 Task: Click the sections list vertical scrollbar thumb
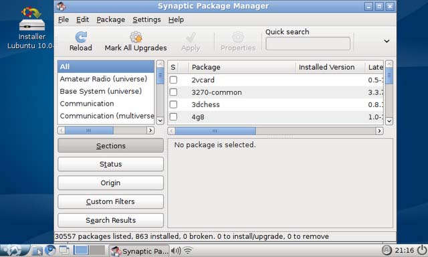(160, 76)
